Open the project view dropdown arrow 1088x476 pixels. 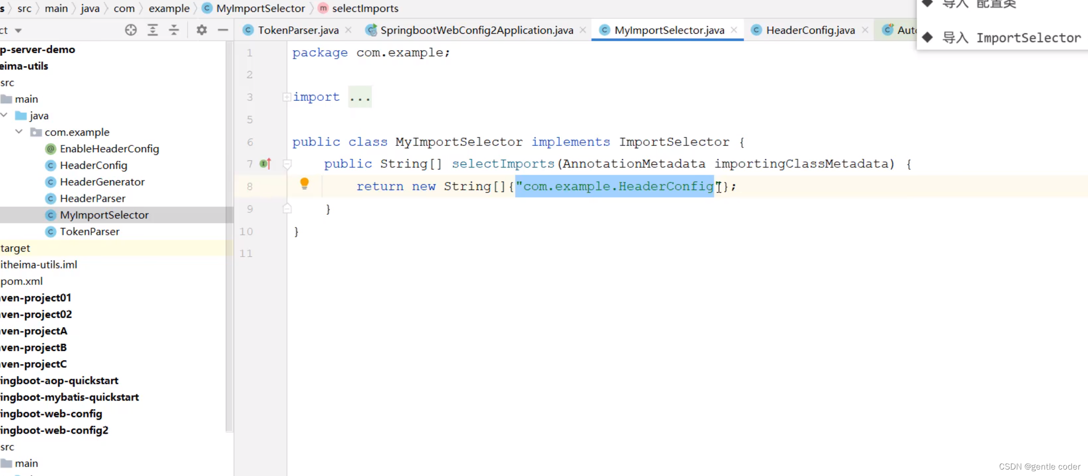(x=18, y=31)
